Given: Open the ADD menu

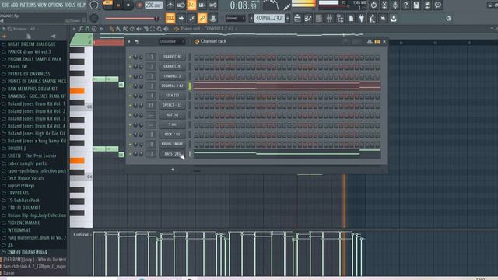Looking at the screenshot, I should (x=15, y=5).
